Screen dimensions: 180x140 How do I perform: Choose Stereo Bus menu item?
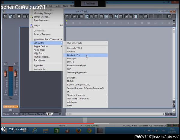point(46,66)
